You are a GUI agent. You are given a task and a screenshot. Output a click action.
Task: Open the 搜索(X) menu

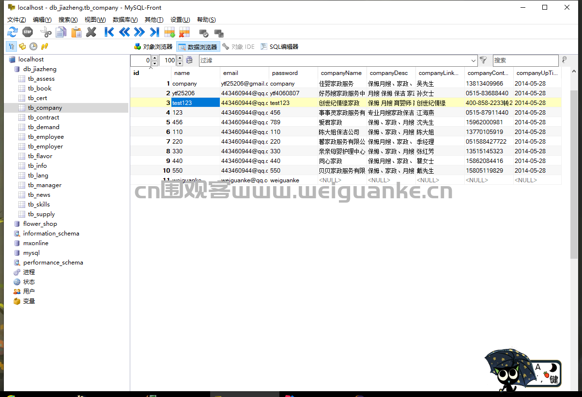pos(68,20)
